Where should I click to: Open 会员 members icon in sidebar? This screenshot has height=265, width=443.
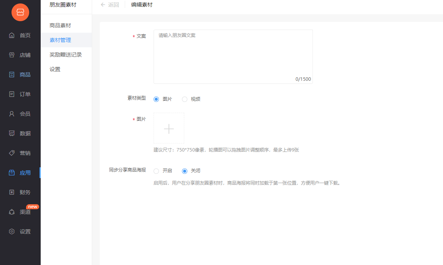(x=12, y=114)
